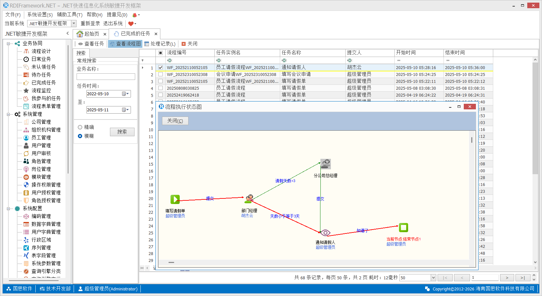Click the 分公司总经理 node avatar icon
This screenshot has width=542, height=296.
325,164
